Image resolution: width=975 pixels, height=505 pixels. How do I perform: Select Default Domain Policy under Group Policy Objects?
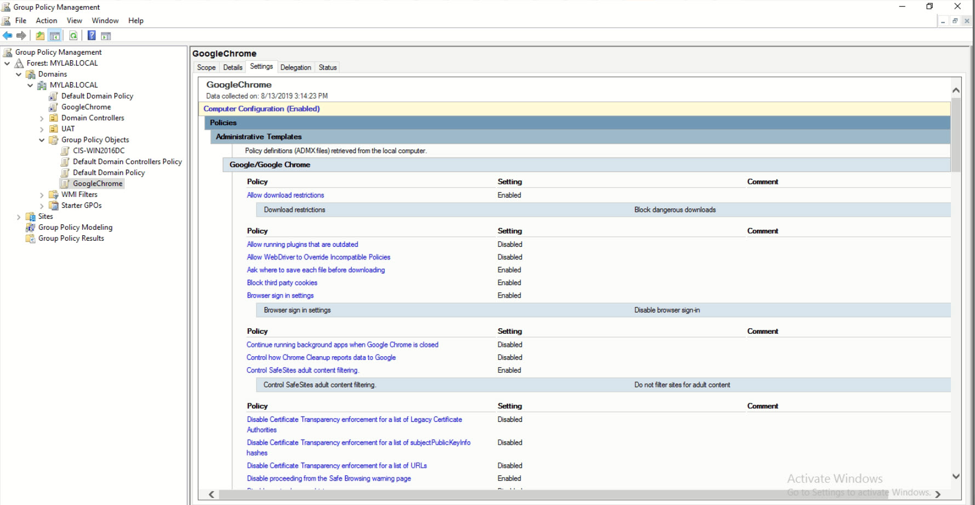click(x=109, y=172)
